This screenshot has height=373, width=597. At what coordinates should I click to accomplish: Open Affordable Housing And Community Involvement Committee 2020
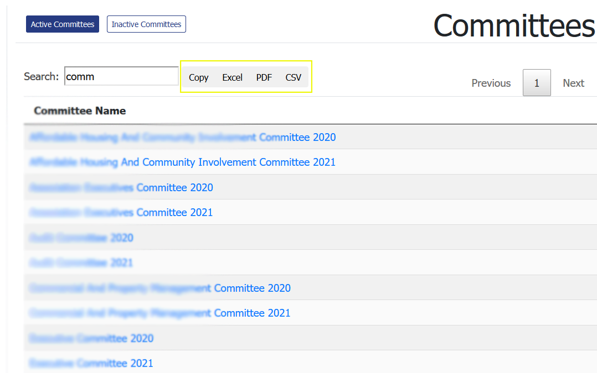182,137
